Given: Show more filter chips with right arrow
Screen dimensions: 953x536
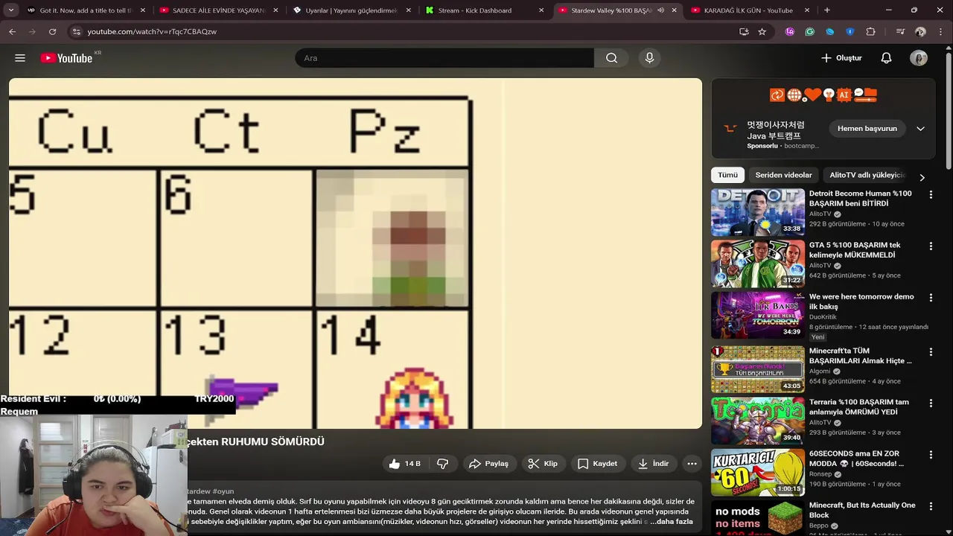Looking at the screenshot, I should coord(922,177).
